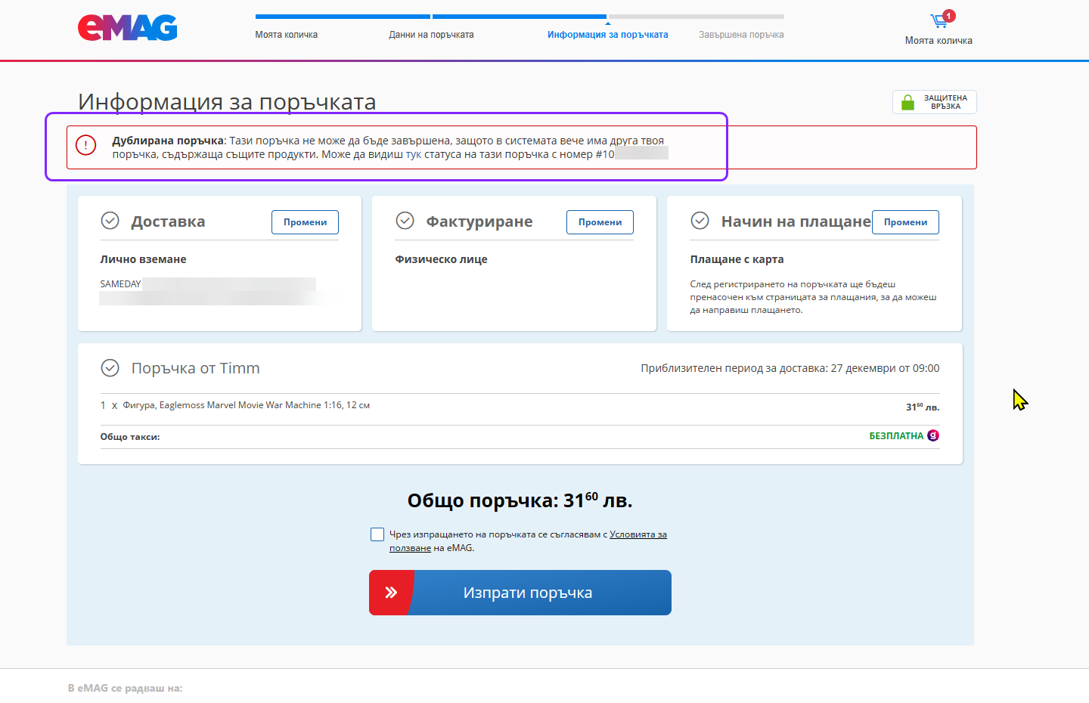Viewport: 1089px width, 703px height.
Task: Click the checkmark icon beside Поръчка от Timm
Action: 110,368
